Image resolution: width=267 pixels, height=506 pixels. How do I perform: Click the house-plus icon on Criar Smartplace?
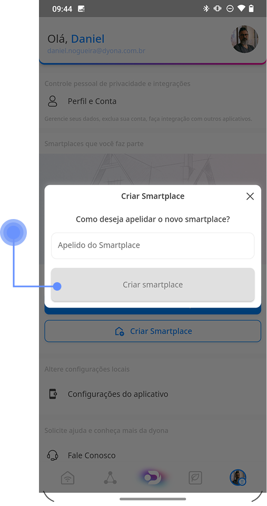119,331
